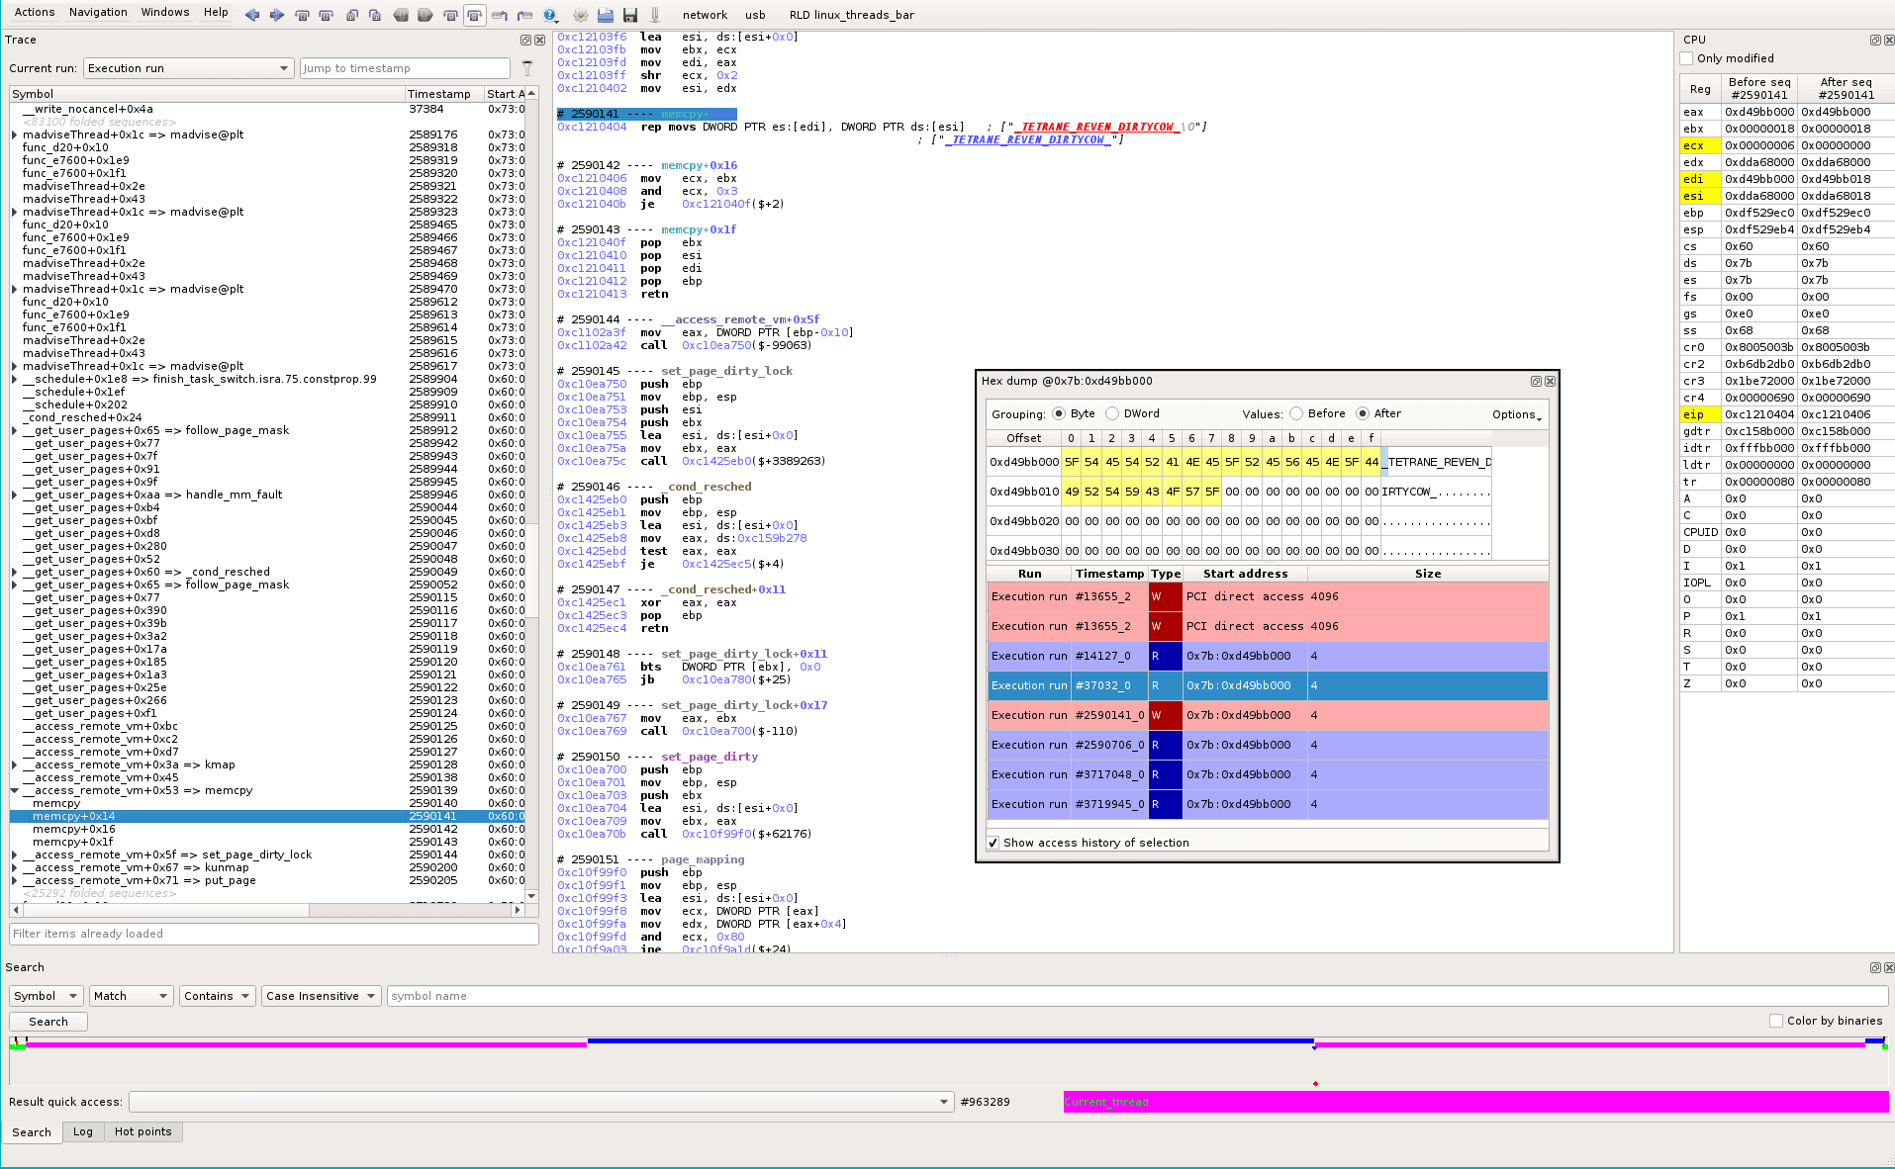Click the pin icon at the toolbar's right end
The image size is (1895, 1169).
pos(654,15)
